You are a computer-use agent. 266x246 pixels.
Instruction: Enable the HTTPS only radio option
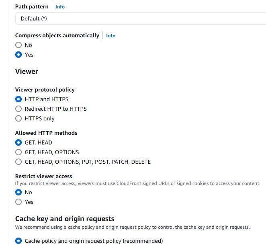[18, 118]
